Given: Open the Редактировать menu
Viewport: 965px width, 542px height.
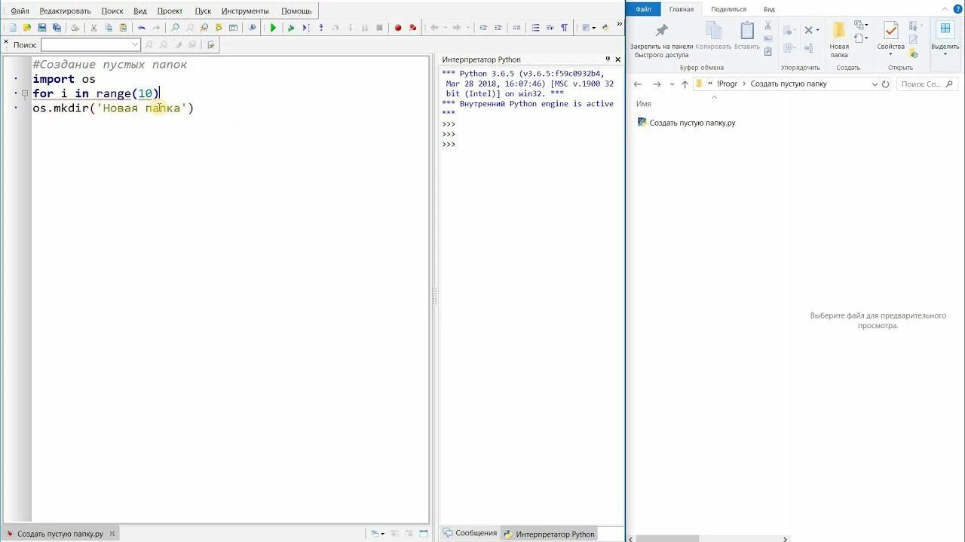Looking at the screenshot, I should (65, 11).
